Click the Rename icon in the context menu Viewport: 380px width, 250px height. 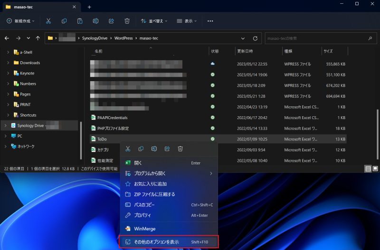click(x=154, y=149)
